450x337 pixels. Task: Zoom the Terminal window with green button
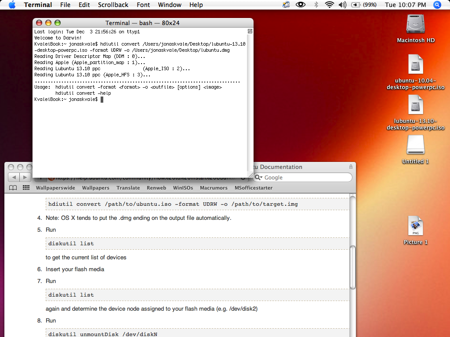58,23
